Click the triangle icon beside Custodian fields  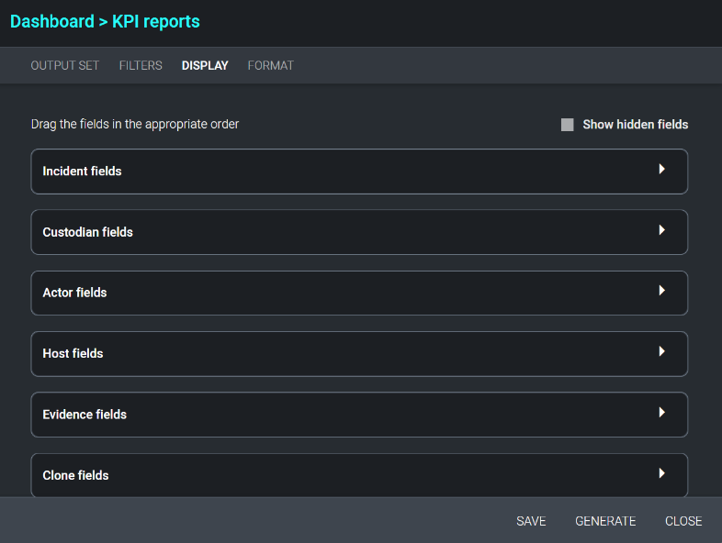tap(661, 230)
